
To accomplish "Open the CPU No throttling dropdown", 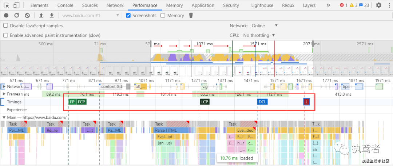I will point(259,35).
